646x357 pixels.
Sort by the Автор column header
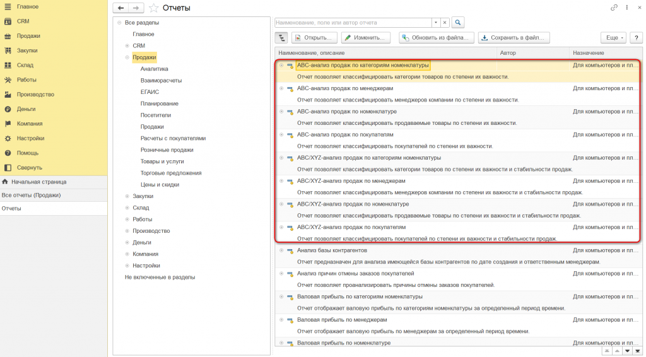(x=532, y=53)
